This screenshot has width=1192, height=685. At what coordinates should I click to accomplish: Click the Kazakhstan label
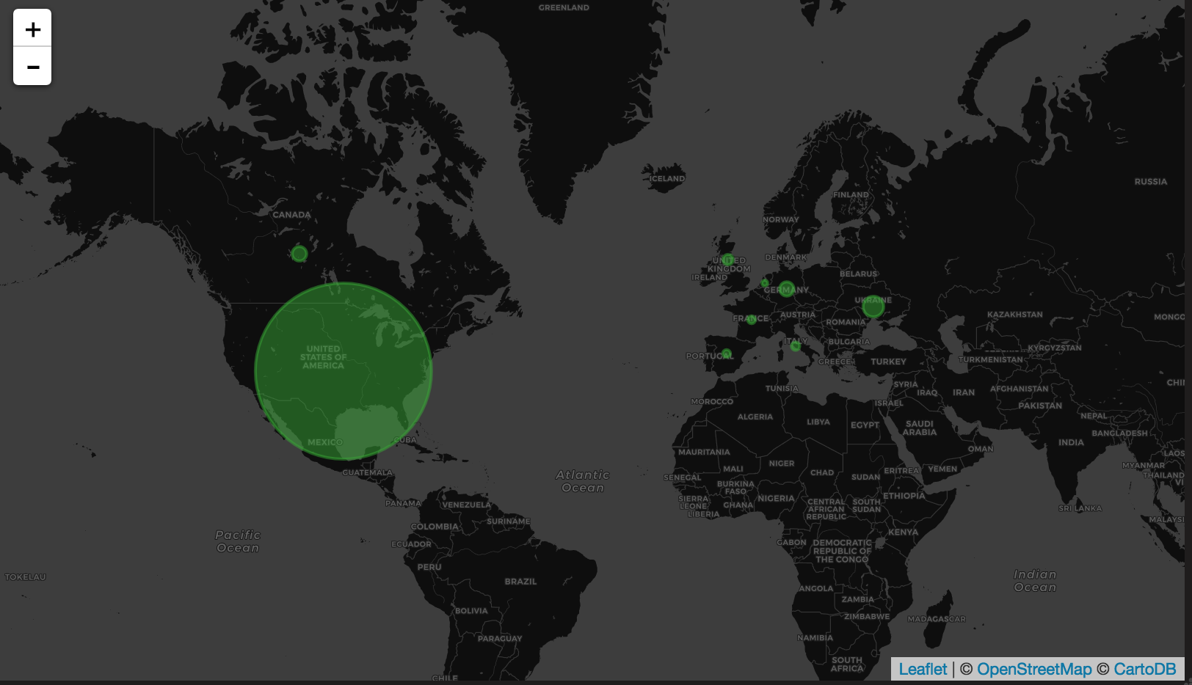click(x=1014, y=315)
